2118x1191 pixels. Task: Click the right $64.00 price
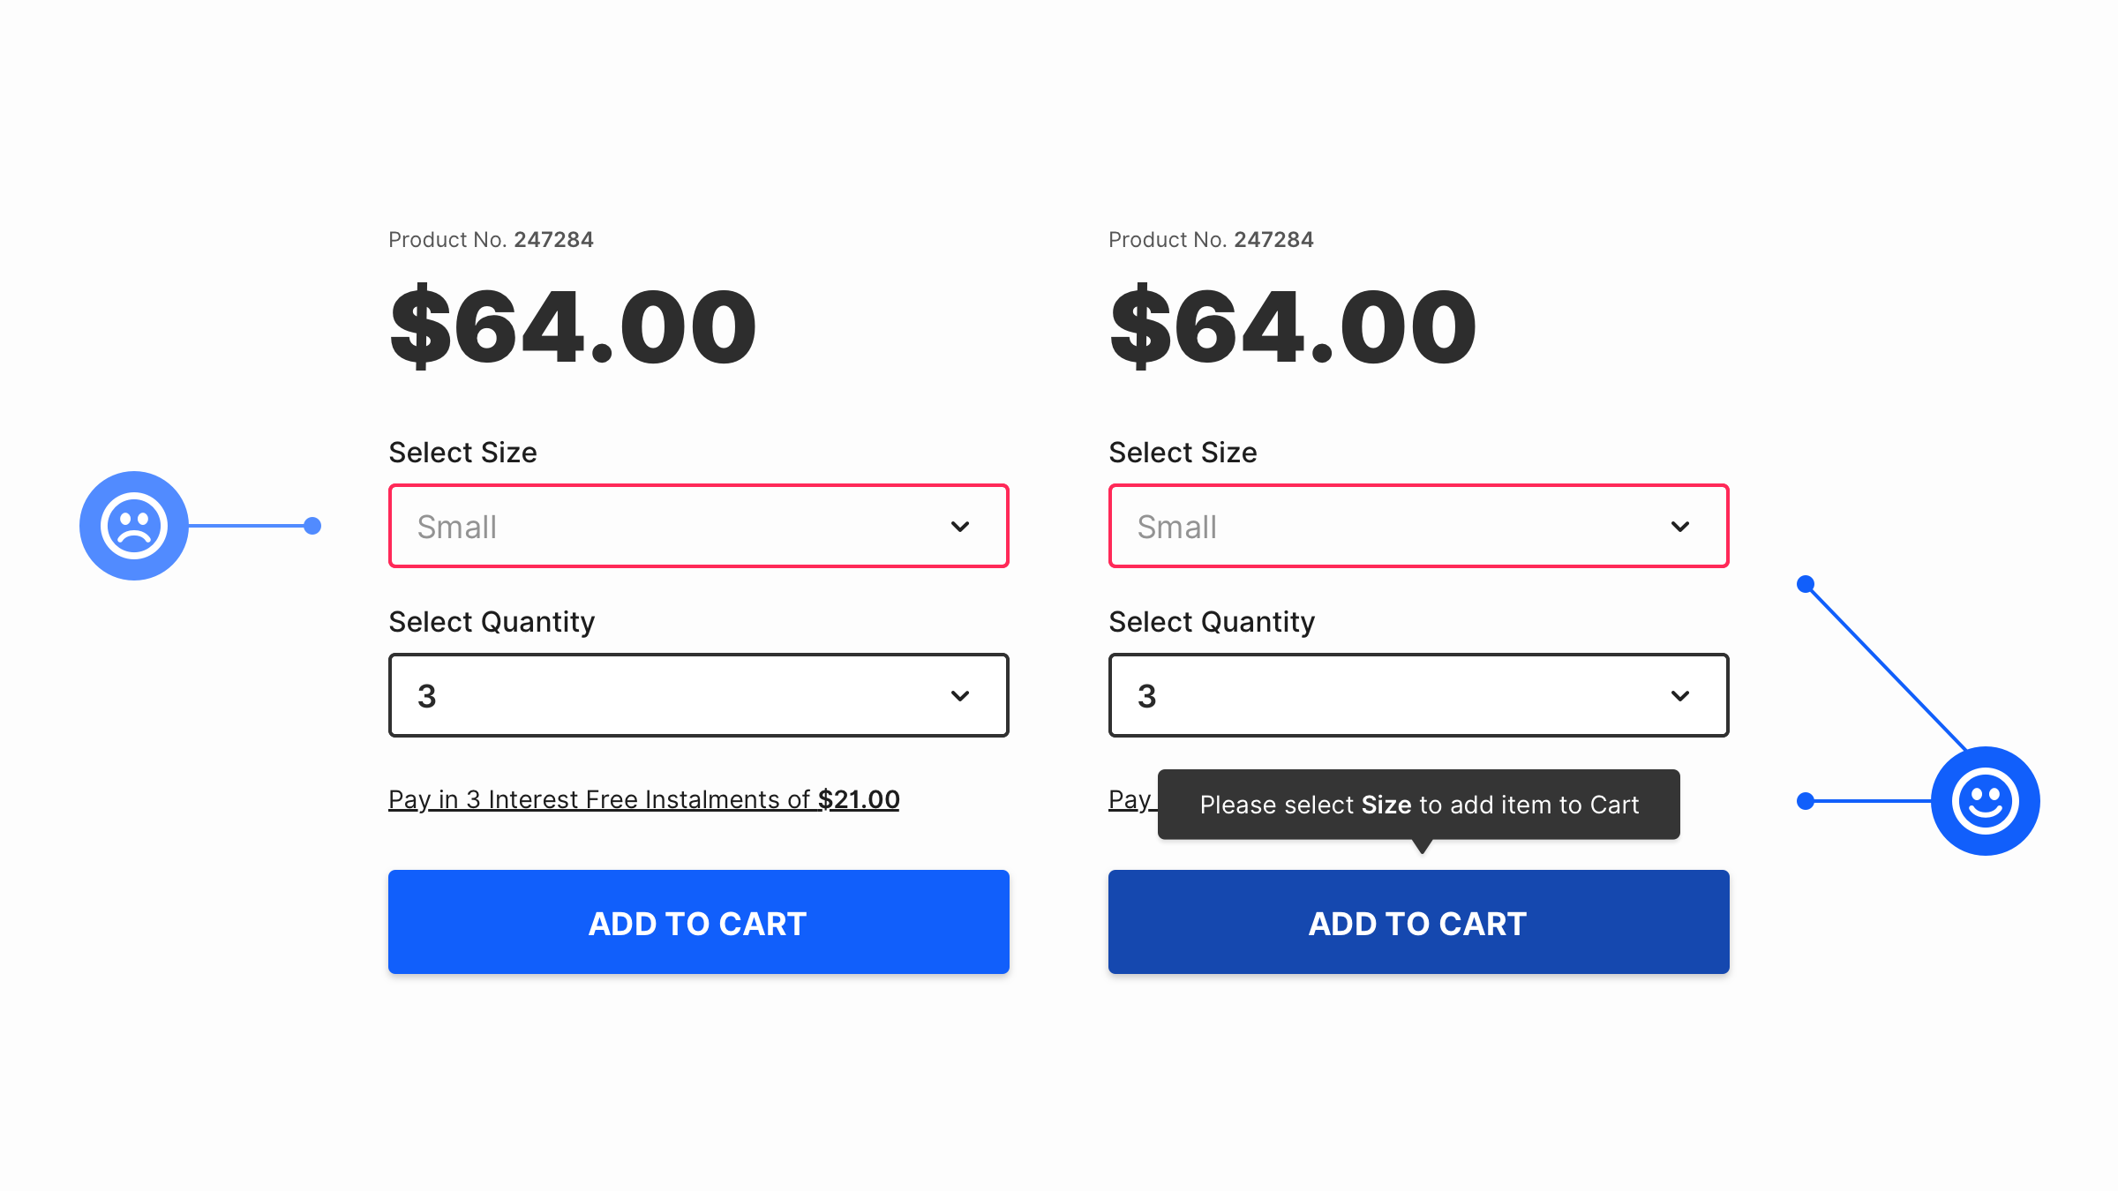(x=1293, y=327)
